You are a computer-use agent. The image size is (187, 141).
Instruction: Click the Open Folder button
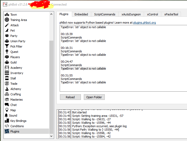pyautogui.click(x=94, y=97)
